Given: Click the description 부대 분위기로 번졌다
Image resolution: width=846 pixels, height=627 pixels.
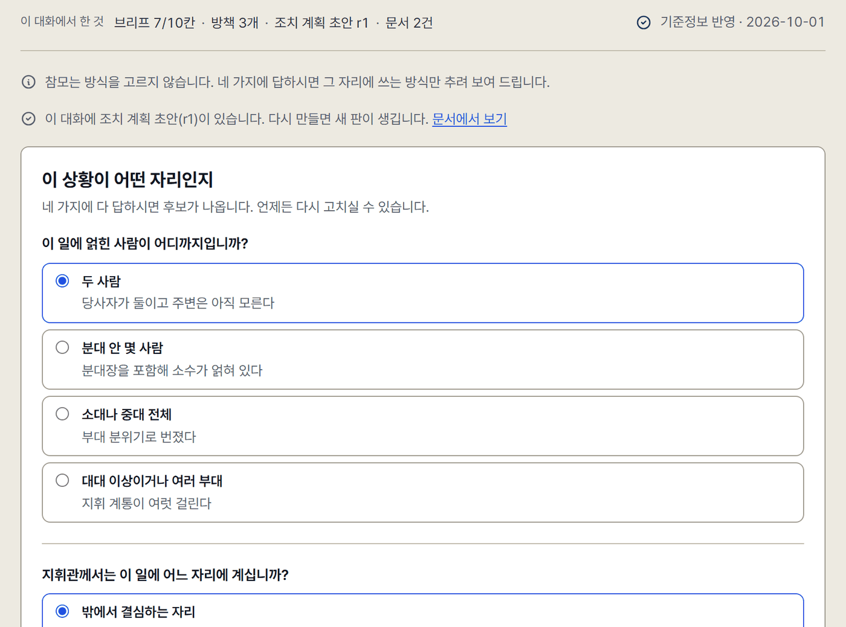Looking at the screenshot, I should 139,437.
